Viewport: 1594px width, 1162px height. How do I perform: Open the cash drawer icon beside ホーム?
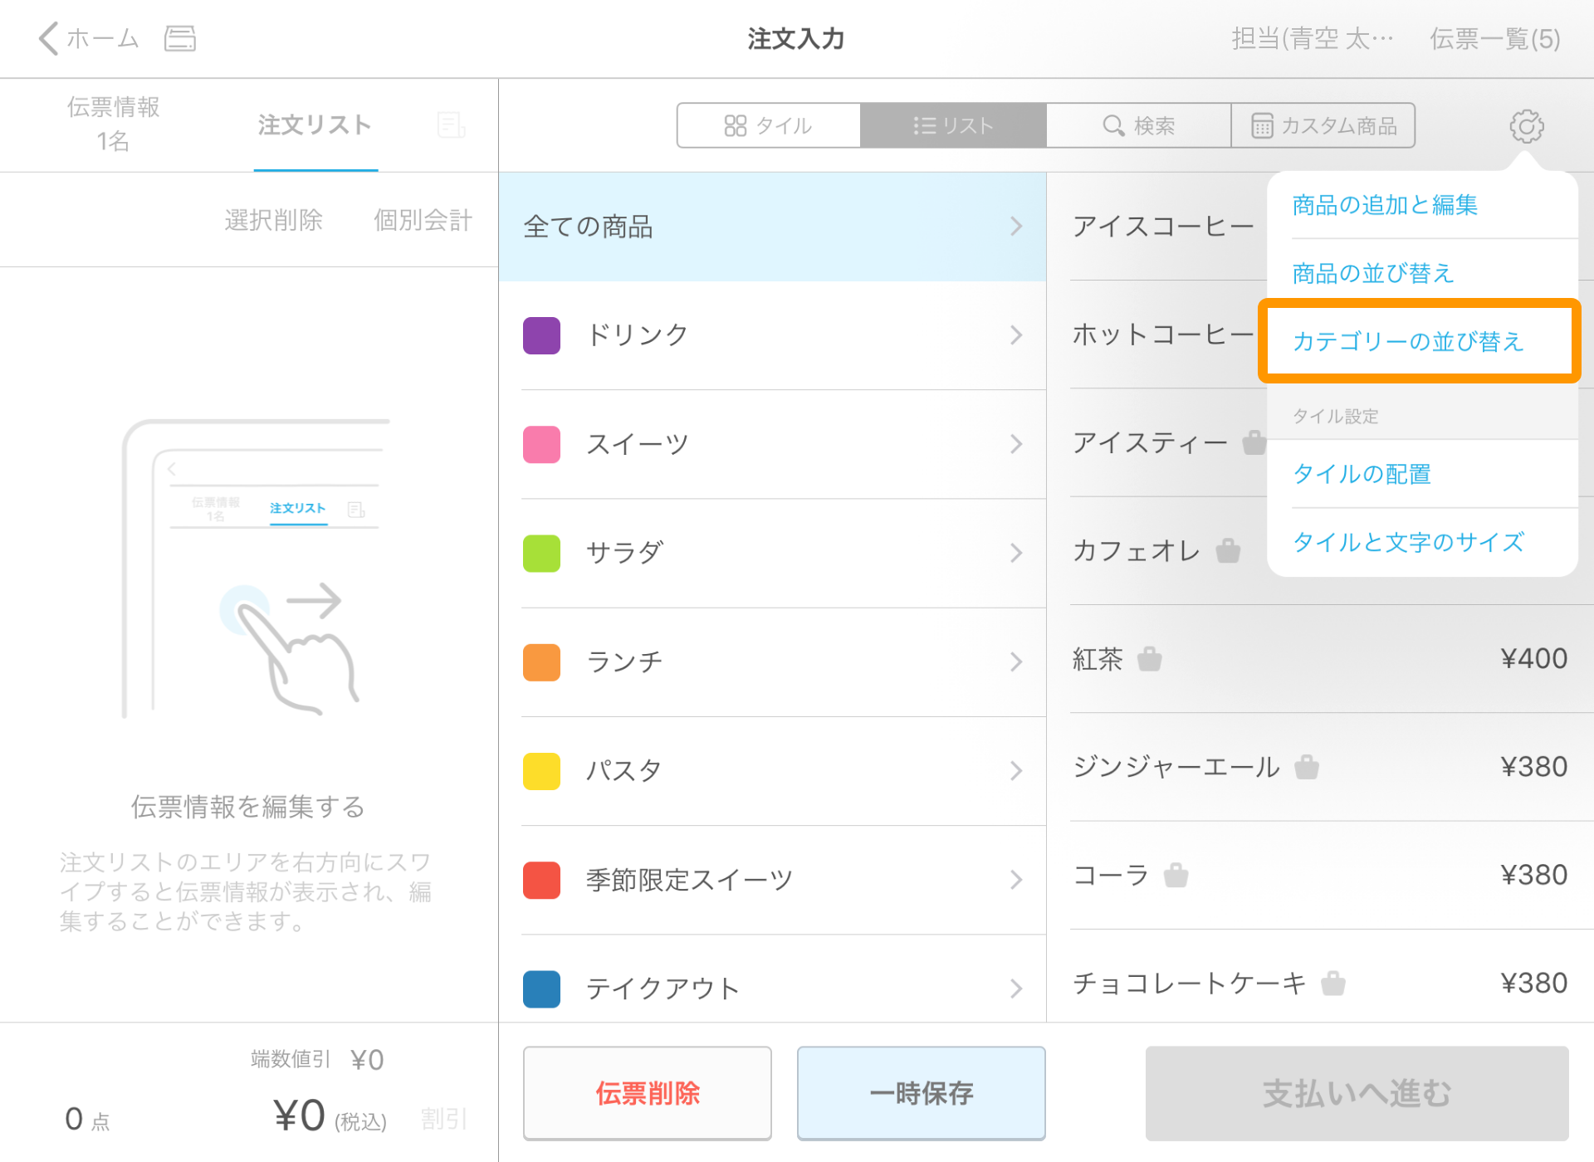(x=180, y=38)
